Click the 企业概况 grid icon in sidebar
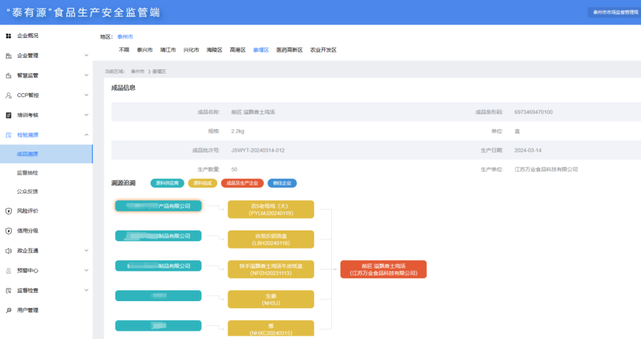 (x=8, y=36)
